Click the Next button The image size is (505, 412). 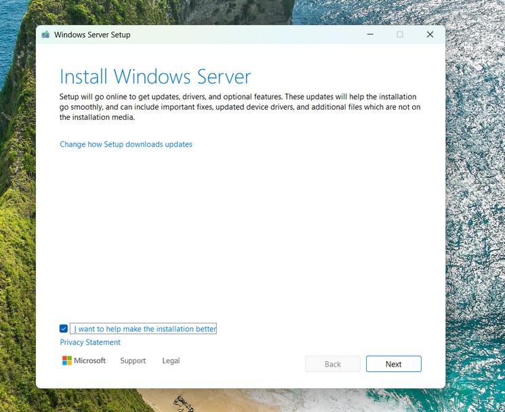point(394,364)
